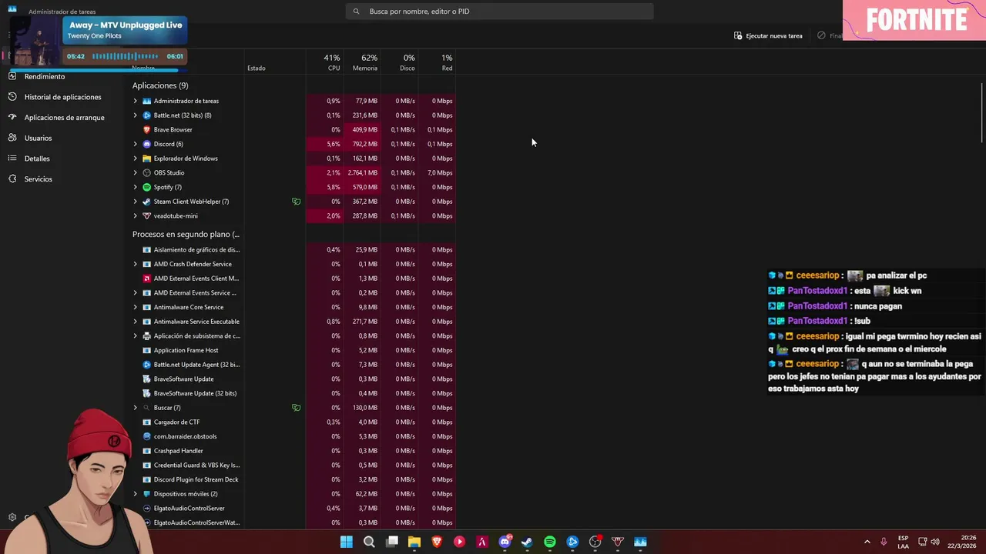Click Ejecutar nueva tarea button

point(768,35)
